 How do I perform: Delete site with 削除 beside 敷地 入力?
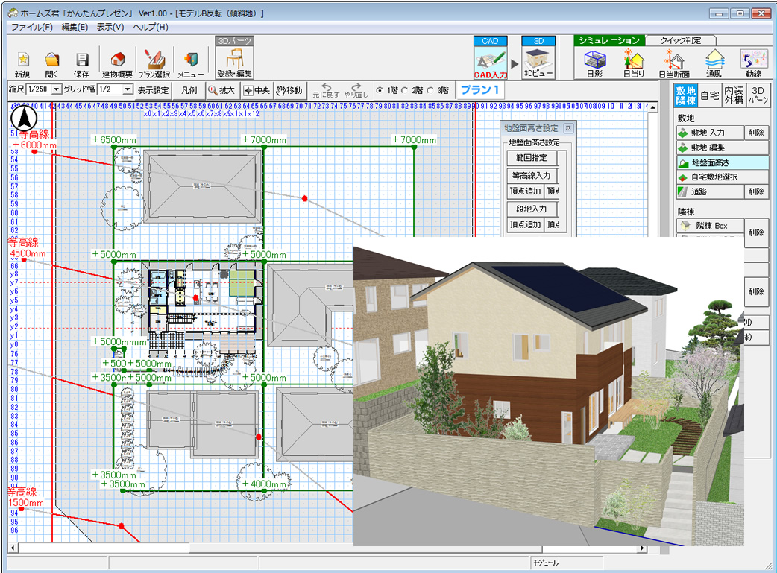tap(757, 133)
